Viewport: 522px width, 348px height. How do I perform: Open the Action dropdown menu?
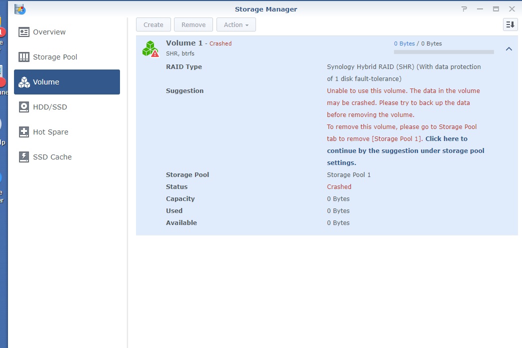[236, 24]
